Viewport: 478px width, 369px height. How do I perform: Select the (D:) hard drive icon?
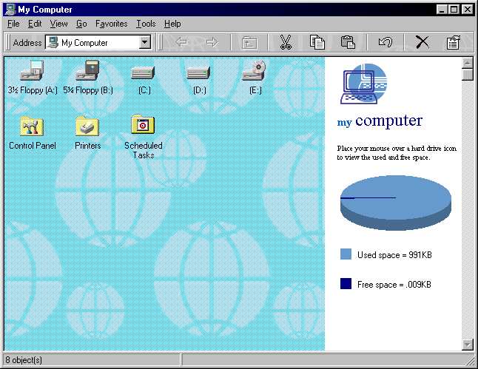pos(198,72)
